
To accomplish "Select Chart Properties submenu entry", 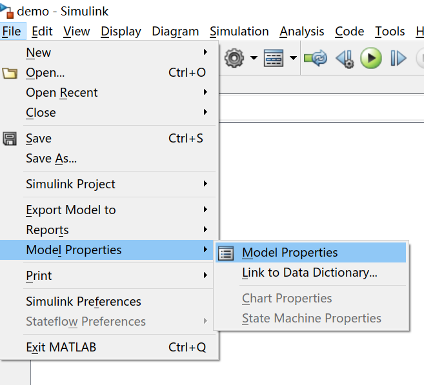I will coord(311,299).
